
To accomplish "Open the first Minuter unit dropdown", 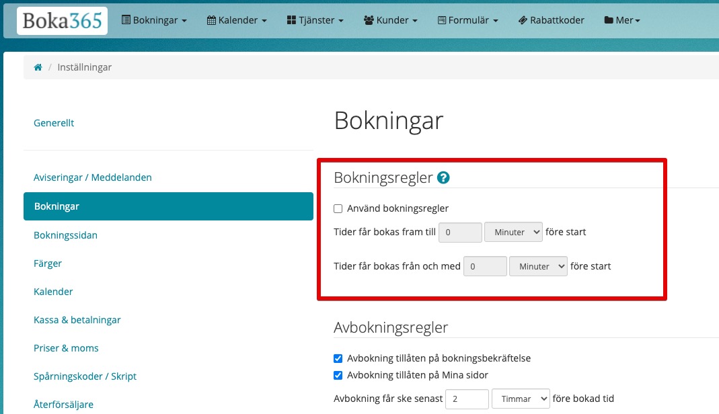I will [513, 232].
